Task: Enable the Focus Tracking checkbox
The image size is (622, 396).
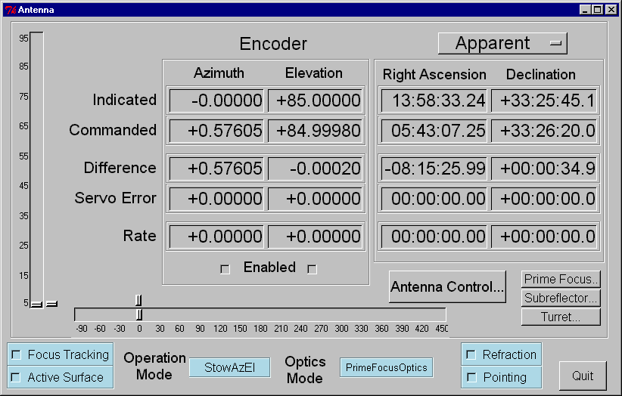Action: click(16, 355)
